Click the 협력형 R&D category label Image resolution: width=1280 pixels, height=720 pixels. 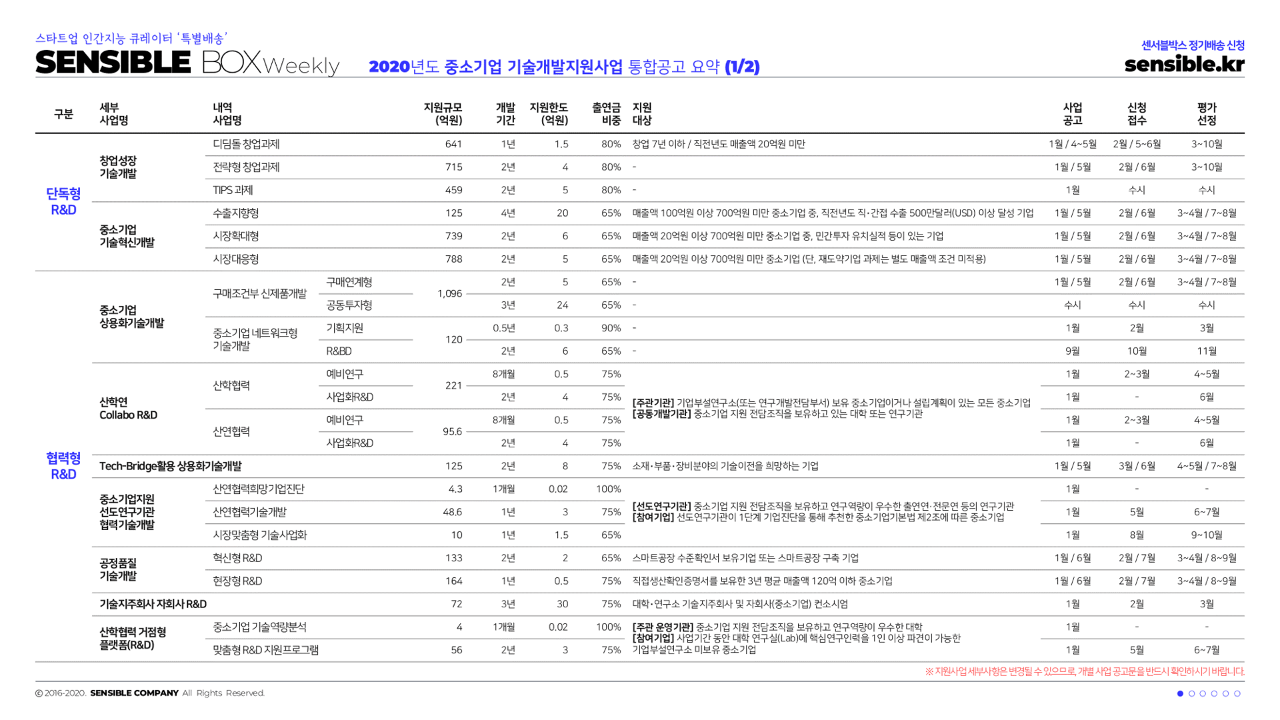click(63, 466)
